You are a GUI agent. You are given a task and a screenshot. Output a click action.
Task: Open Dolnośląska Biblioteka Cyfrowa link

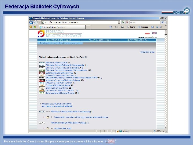tap(59, 73)
